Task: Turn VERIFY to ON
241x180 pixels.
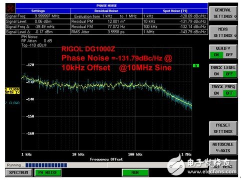Action: 216,55
